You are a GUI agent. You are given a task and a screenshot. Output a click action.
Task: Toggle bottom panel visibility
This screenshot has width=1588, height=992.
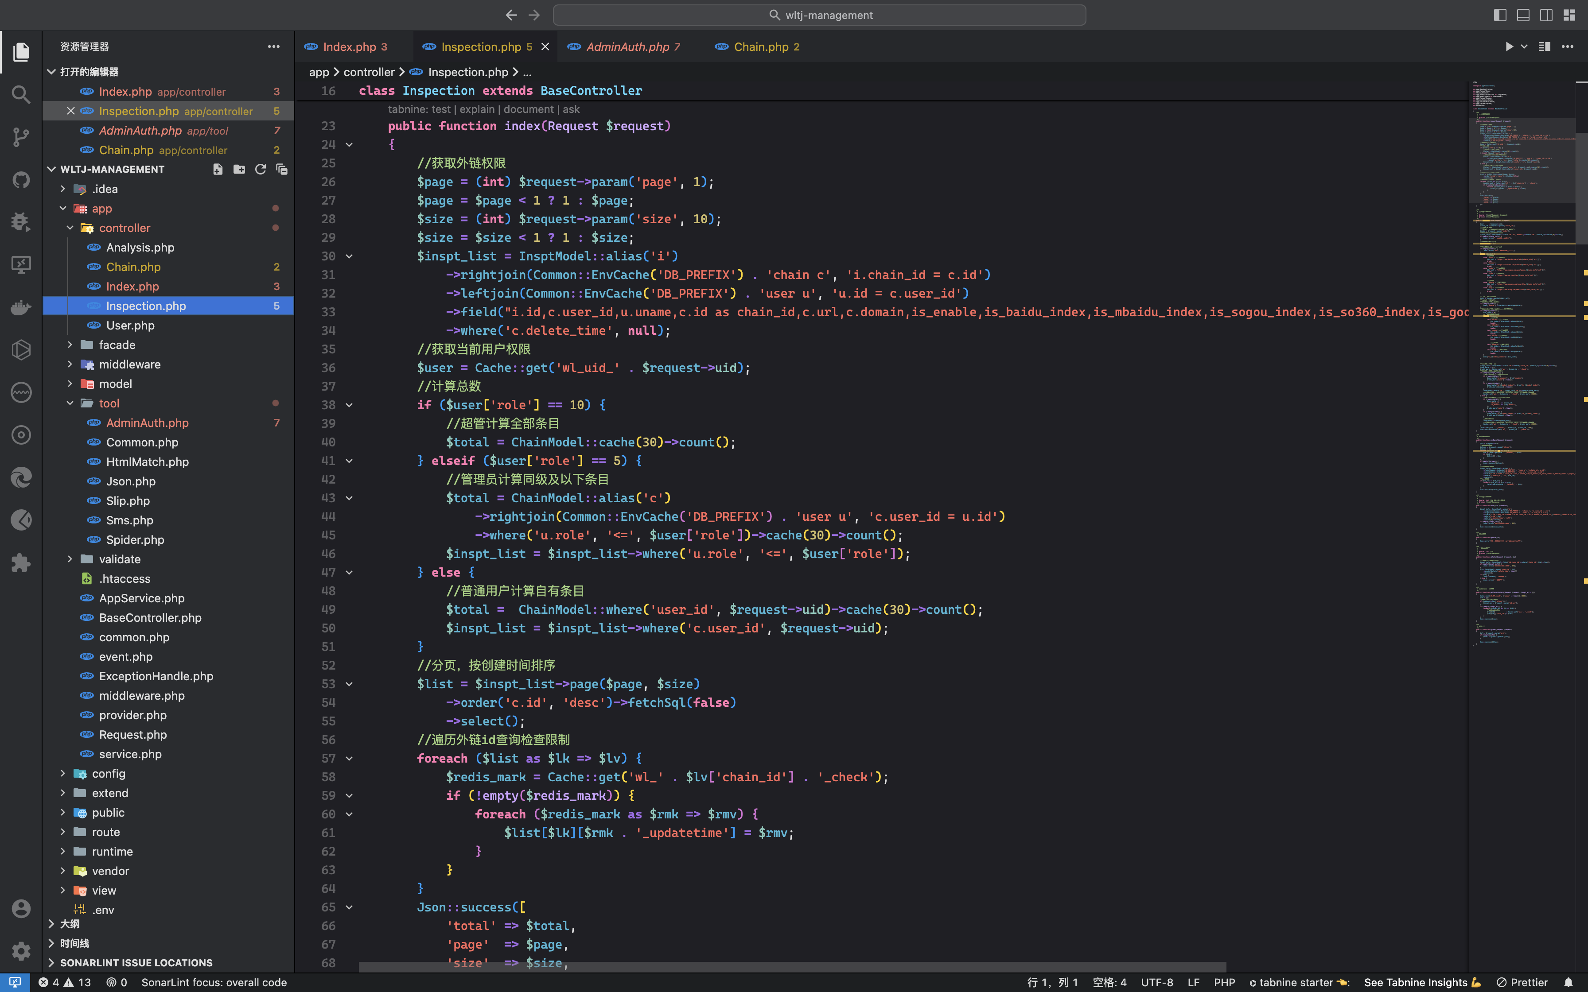(1523, 15)
